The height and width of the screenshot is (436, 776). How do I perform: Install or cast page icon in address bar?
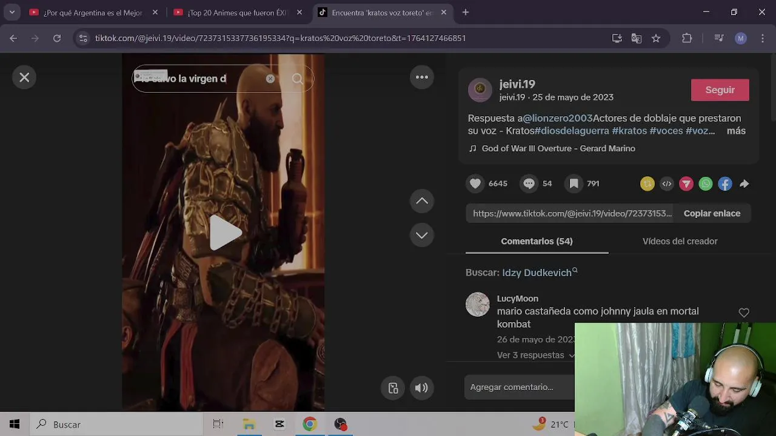tap(617, 38)
